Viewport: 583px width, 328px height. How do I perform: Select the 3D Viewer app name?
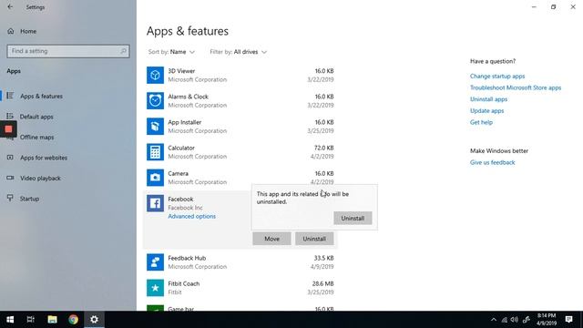(x=181, y=71)
